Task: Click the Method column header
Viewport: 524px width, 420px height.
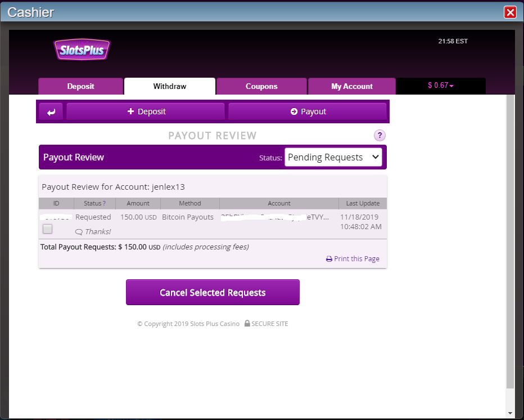Action: [x=190, y=203]
